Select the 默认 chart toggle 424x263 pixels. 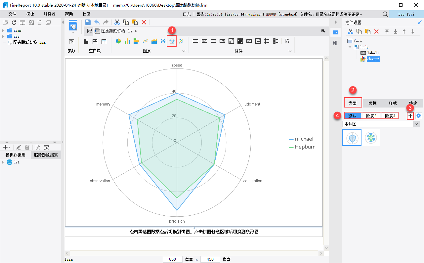coord(353,116)
